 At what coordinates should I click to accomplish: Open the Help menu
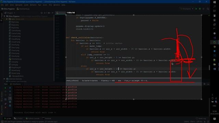pyautogui.click(x=63, y=5)
